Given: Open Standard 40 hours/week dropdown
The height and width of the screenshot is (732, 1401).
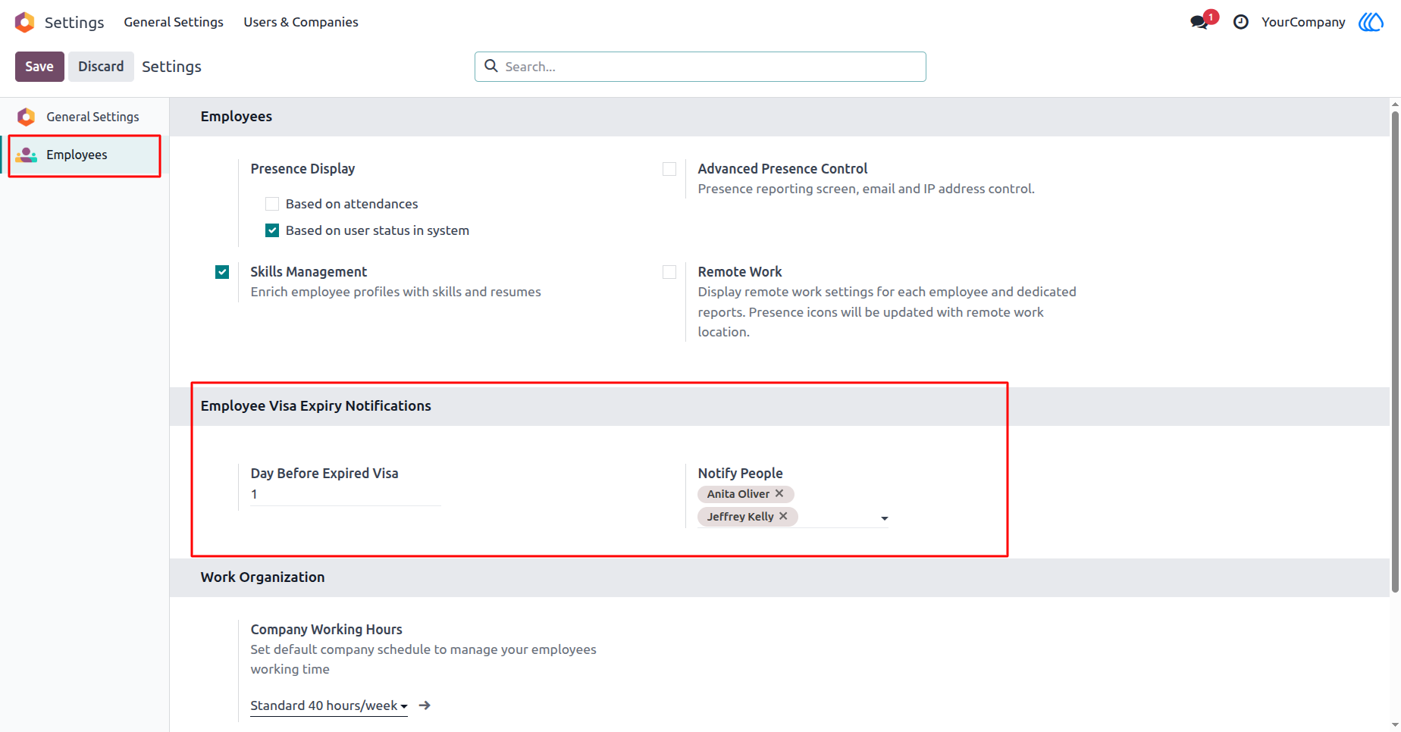Looking at the screenshot, I should click(x=329, y=705).
